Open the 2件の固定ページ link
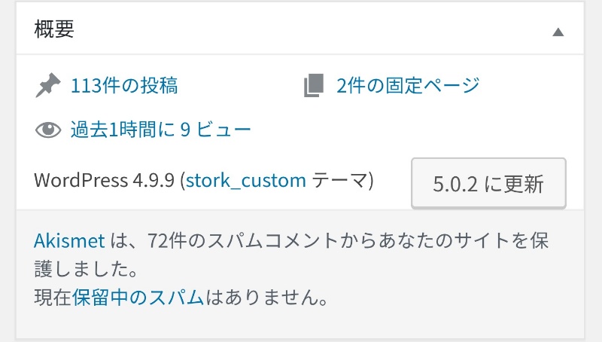The image size is (602, 342). [x=408, y=86]
